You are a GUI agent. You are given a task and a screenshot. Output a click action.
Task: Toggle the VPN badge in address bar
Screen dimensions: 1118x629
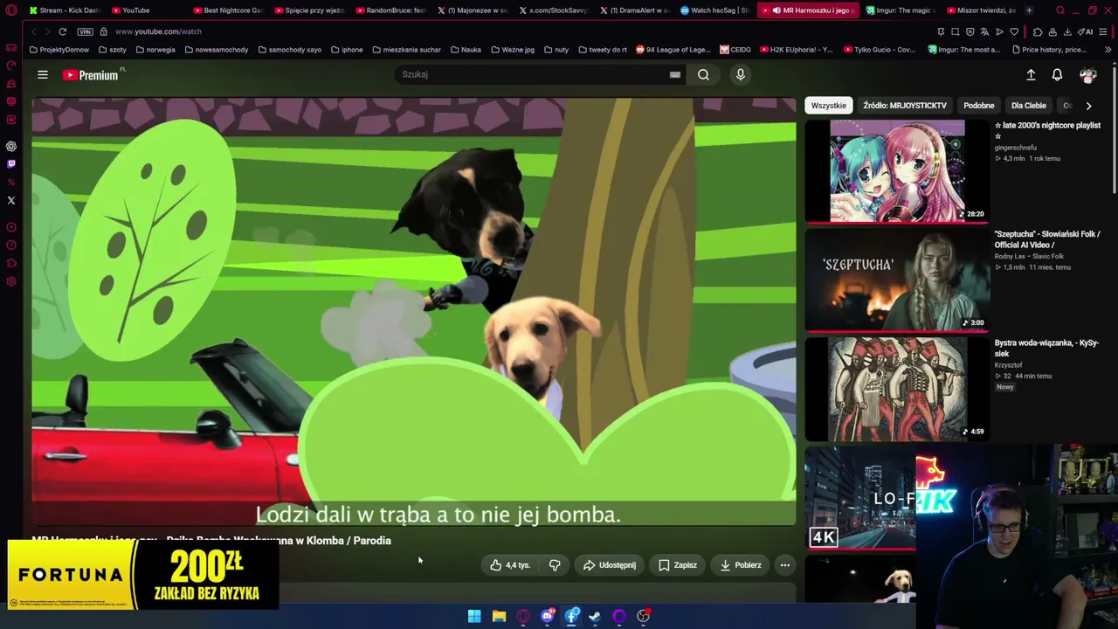(x=85, y=31)
